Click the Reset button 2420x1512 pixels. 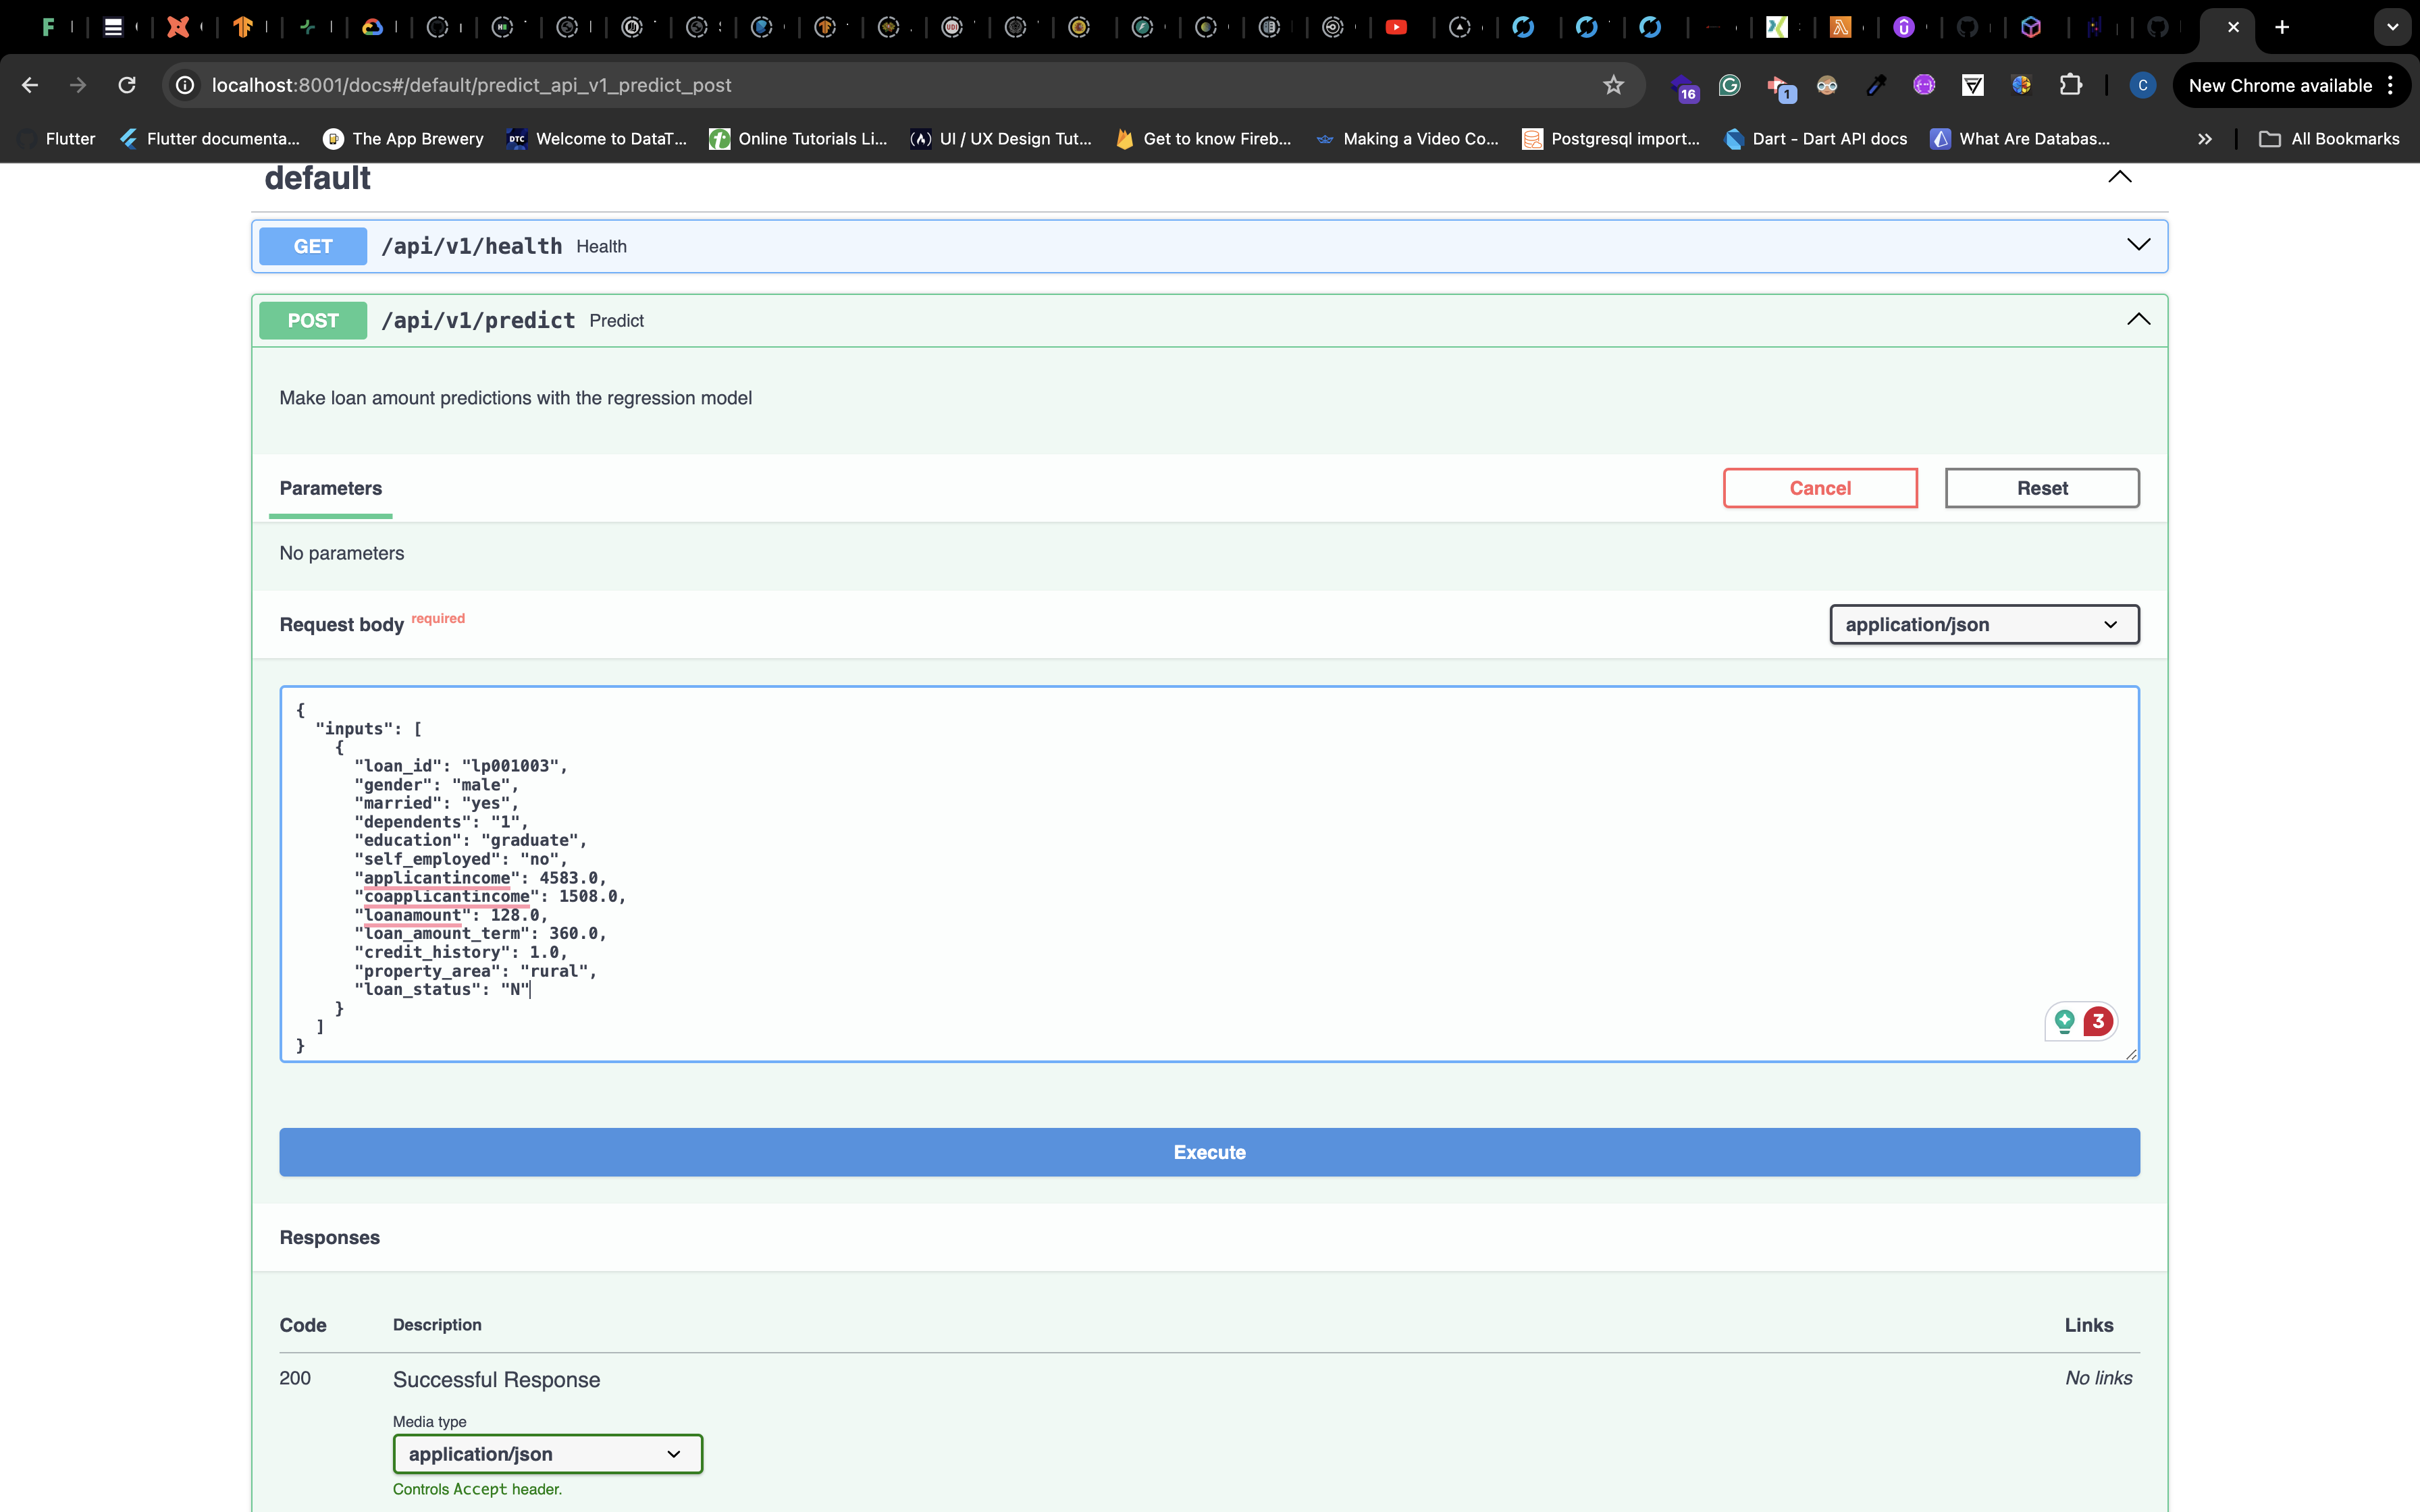click(2041, 488)
